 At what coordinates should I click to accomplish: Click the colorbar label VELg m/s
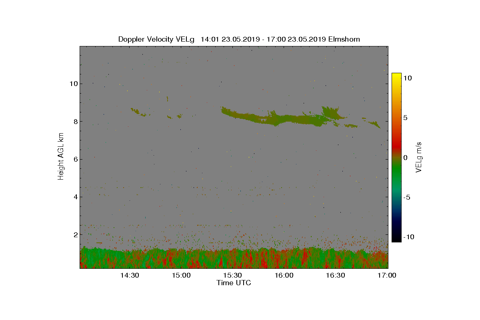click(x=419, y=156)
